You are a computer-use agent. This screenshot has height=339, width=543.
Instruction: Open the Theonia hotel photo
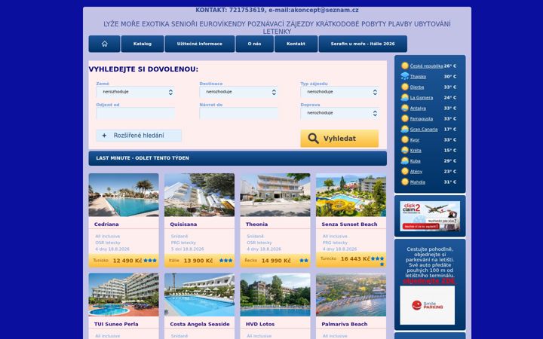click(275, 195)
